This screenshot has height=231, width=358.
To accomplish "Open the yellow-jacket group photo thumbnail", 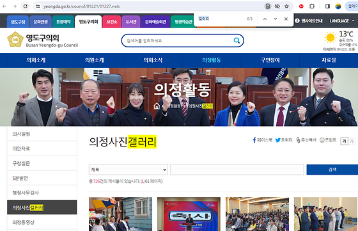I will pos(326,214).
